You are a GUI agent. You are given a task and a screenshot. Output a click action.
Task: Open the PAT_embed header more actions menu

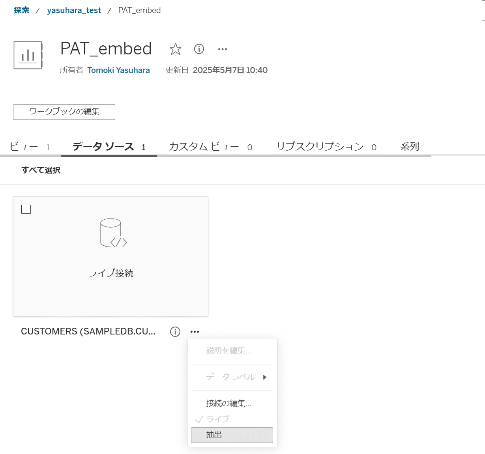(223, 49)
